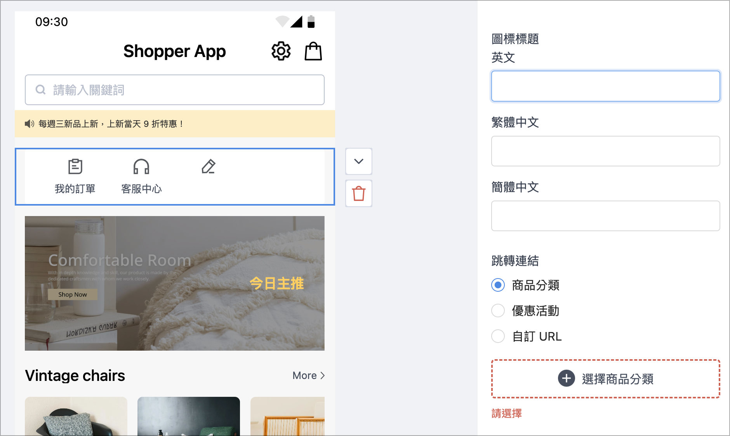Screen dimensions: 730x436
Task: Tap the 我的訂單 clipboard icon
Action: tap(75, 166)
